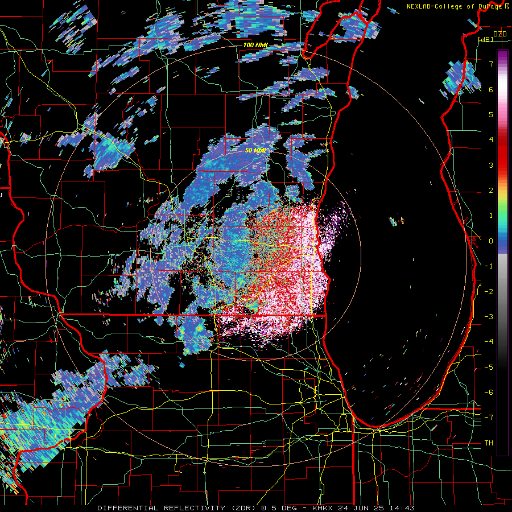Click the [dB] unit label
This screenshot has height=512, width=512.
[x=486, y=39]
